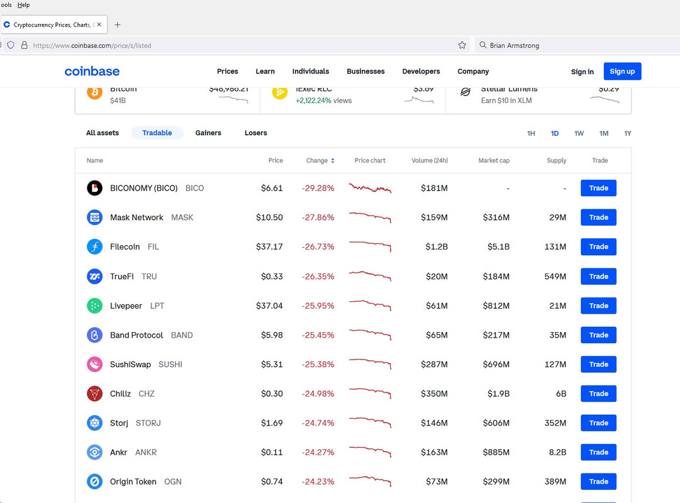Click the Name column header
This screenshot has width=680, height=503.
pyautogui.click(x=94, y=160)
